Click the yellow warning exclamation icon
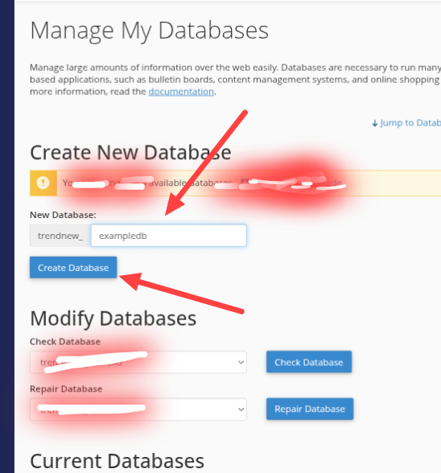This screenshot has width=441, height=473. pos(43,183)
